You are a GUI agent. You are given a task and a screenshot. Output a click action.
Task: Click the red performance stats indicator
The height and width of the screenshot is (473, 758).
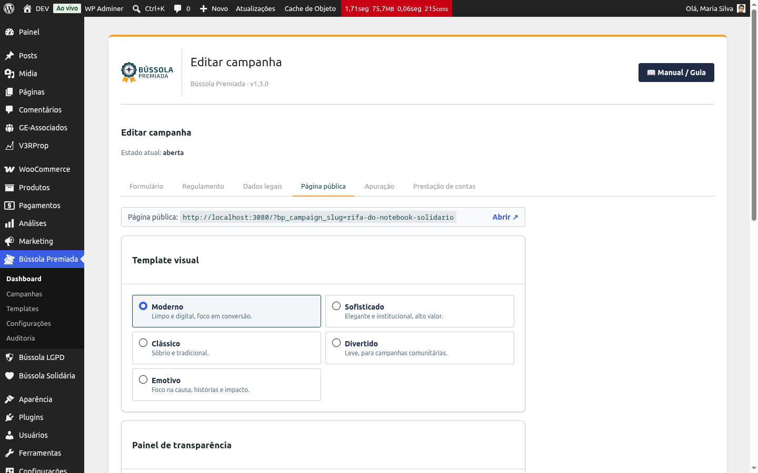(x=396, y=8)
